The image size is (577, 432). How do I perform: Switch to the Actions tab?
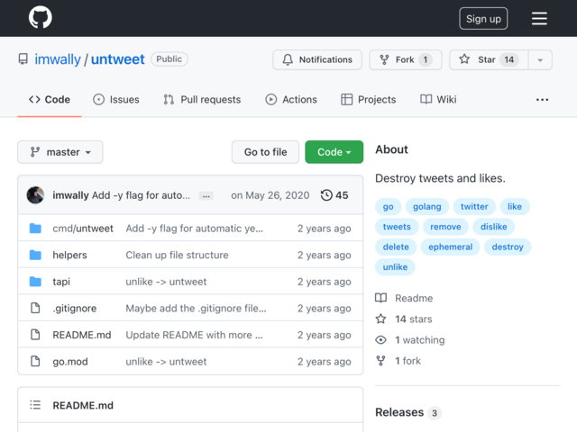(x=290, y=100)
